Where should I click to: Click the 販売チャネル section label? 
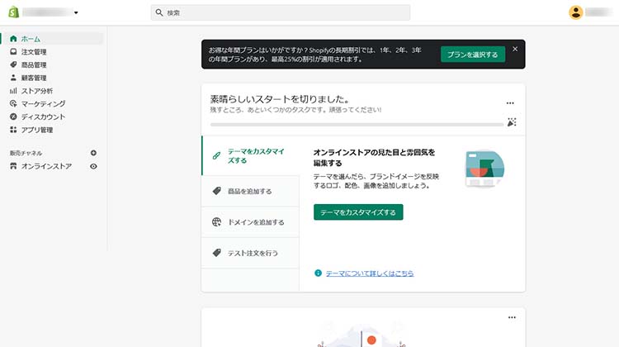point(26,153)
